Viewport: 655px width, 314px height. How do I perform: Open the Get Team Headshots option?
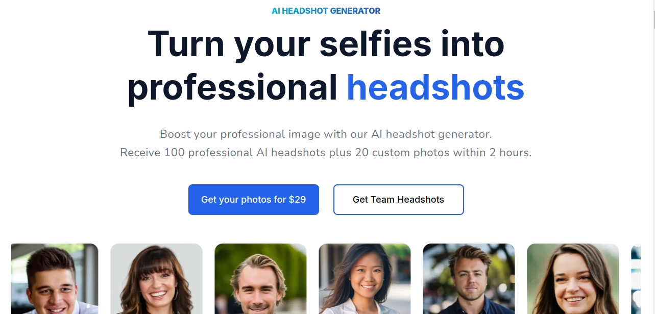coord(399,200)
